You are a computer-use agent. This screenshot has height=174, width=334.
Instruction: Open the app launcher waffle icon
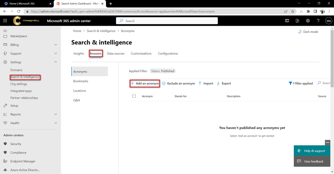5,21
